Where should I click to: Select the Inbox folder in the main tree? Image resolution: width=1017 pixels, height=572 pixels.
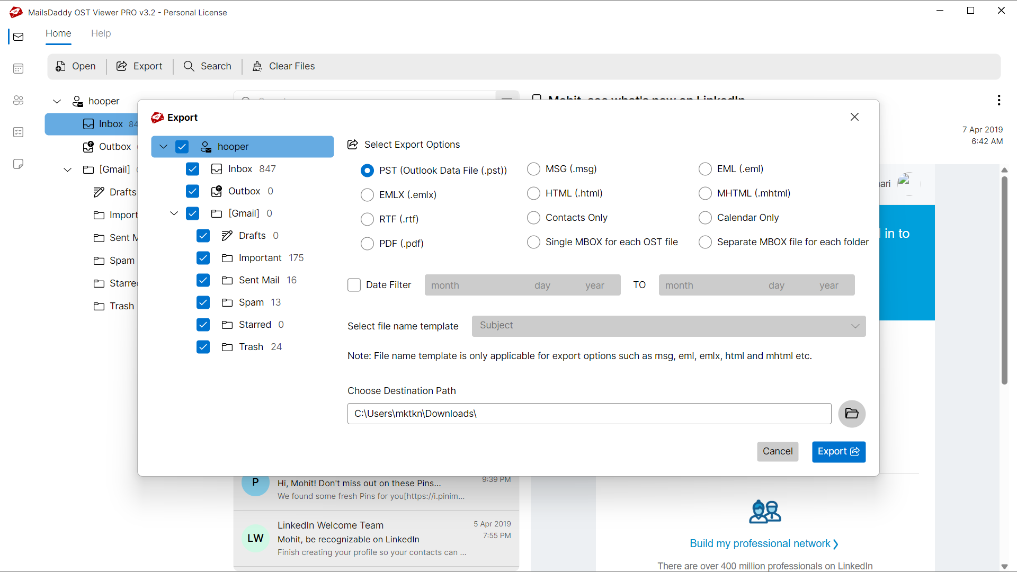click(91, 124)
